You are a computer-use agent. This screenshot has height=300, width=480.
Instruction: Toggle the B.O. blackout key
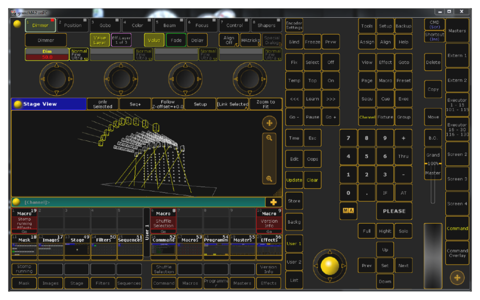pos(433,138)
